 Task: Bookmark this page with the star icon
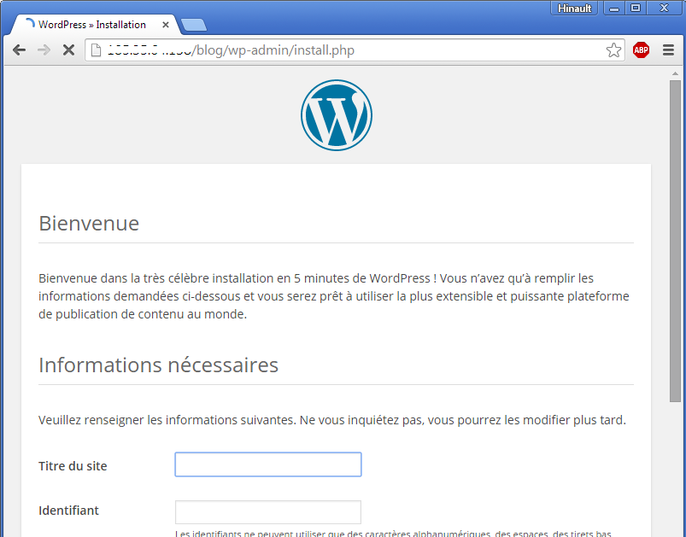(613, 50)
